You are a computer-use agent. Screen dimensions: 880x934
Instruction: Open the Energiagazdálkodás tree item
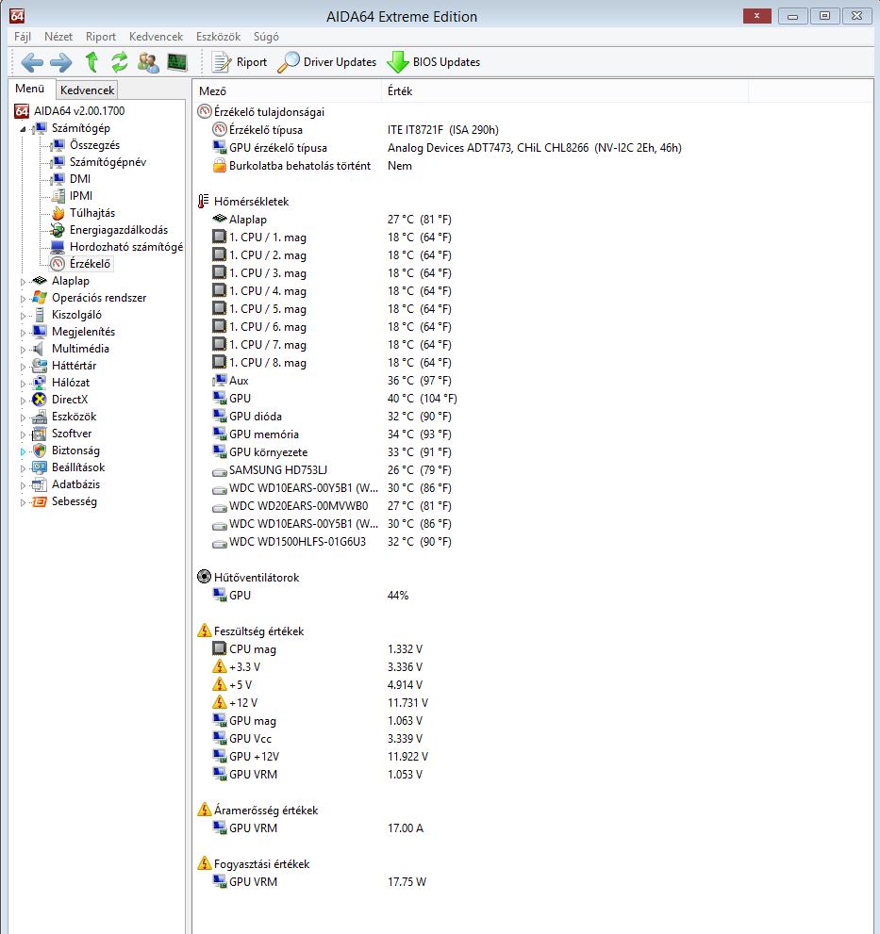109,230
